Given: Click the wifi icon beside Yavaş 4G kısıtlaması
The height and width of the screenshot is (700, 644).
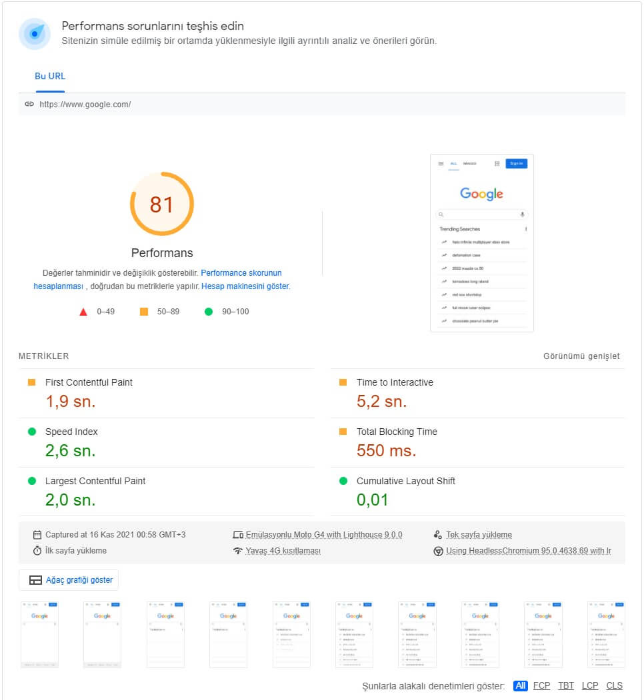Looking at the screenshot, I should (x=238, y=551).
